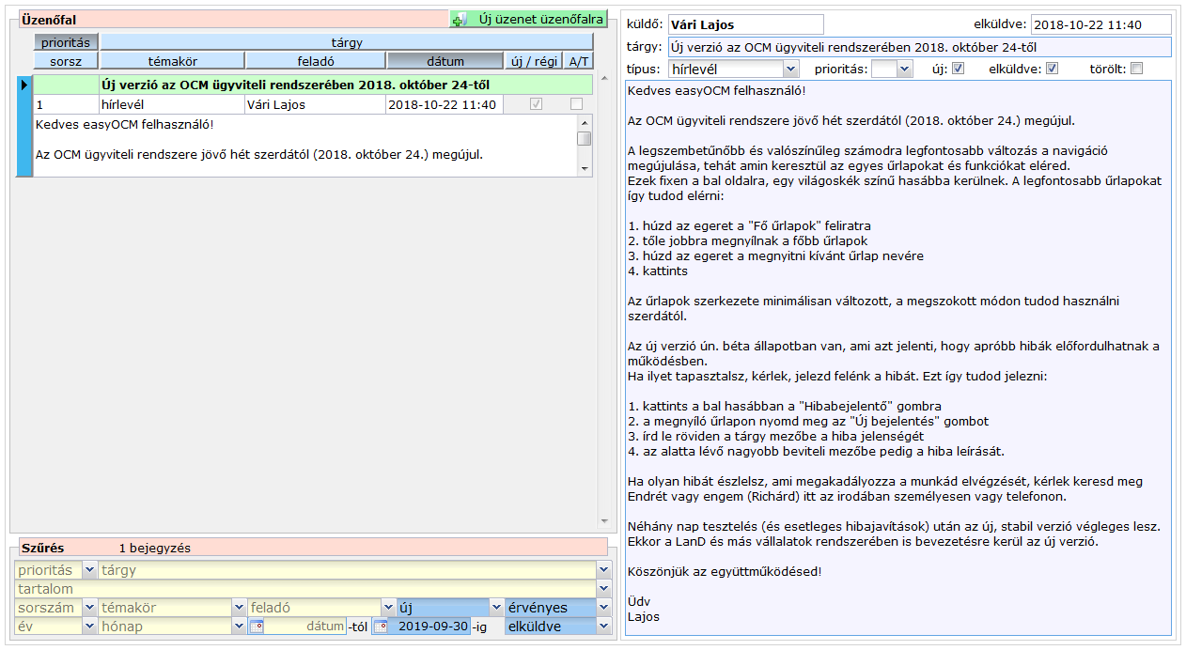Sort messages by the 'dátum' column header
Screen dimensions: 1186x650
click(x=445, y=61)
